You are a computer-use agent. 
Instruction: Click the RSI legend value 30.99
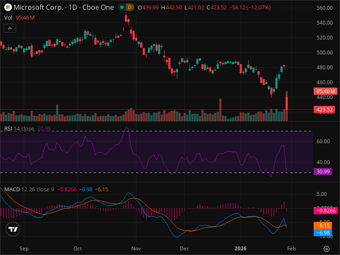click(x=44, y=129)
